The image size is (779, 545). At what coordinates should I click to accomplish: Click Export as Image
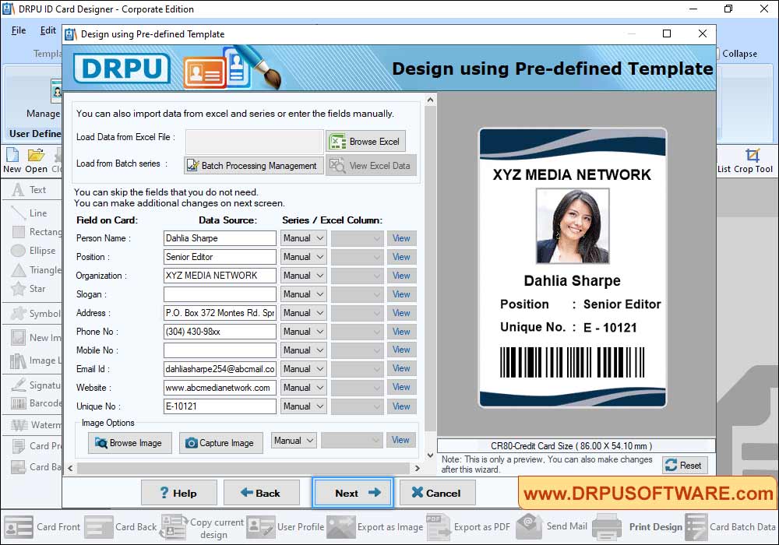coord(375,526)
